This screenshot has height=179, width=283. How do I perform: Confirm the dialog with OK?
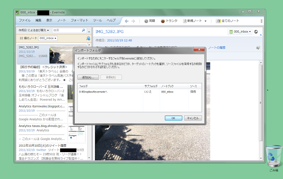pyautogui.click(x=173, y=118)
